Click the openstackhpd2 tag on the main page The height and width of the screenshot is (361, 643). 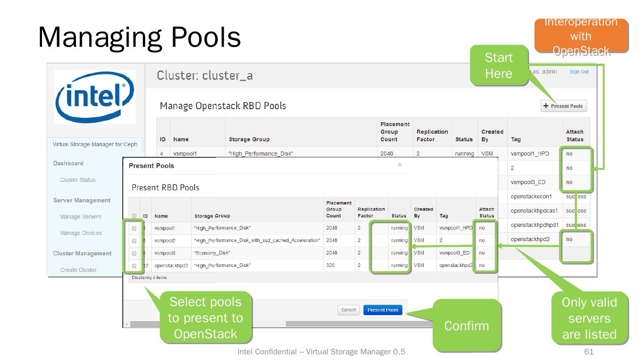[530, 239]
